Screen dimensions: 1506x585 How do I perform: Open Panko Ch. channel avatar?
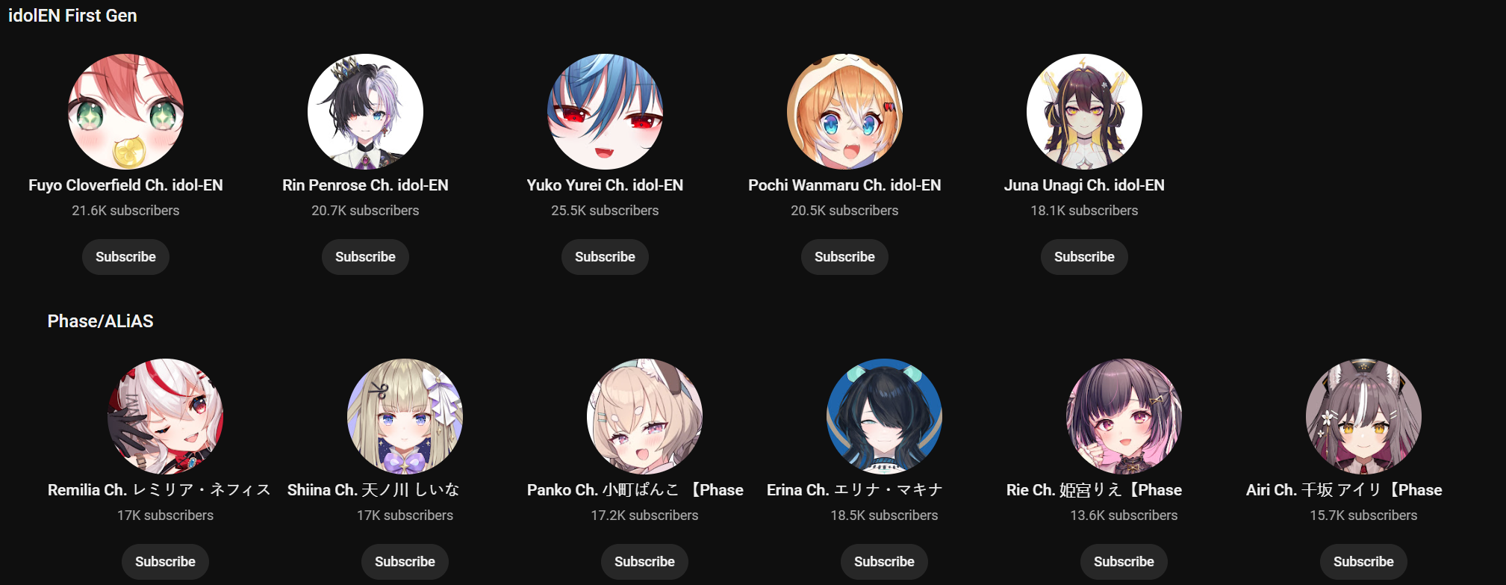[x=644, y=416]
